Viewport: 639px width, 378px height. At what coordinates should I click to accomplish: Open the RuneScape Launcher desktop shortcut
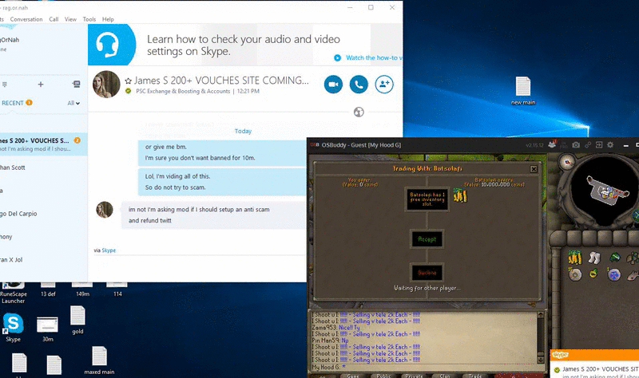(x=13, y=293)
